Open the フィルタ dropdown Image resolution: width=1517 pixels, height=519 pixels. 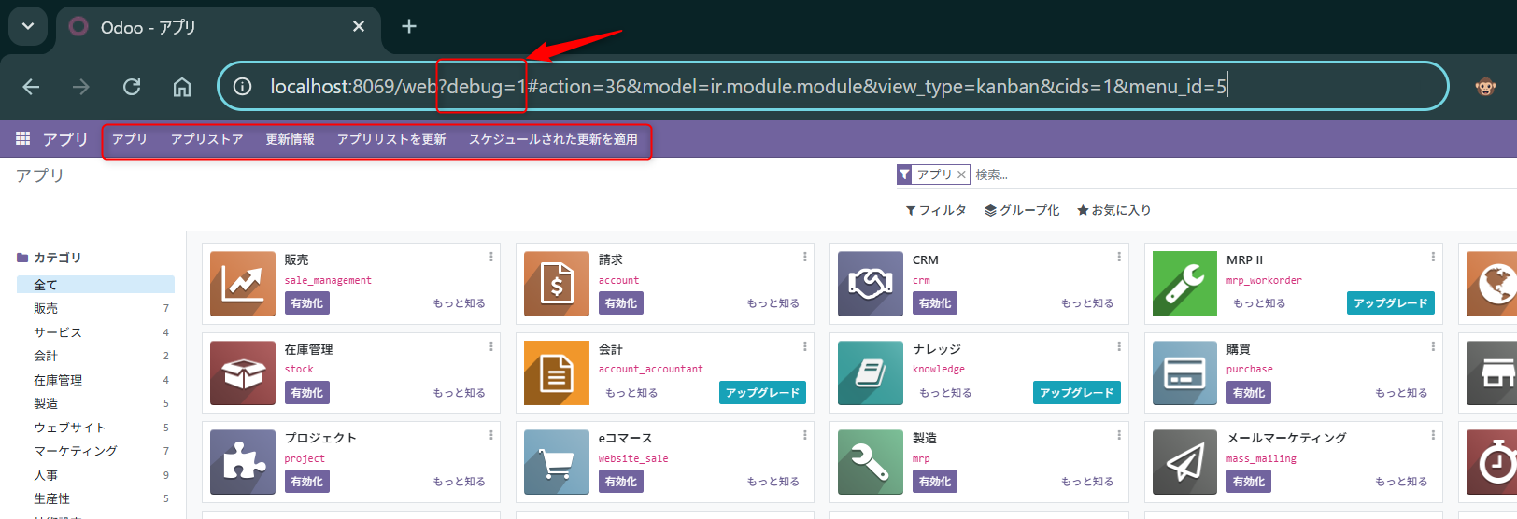[936, 210]
